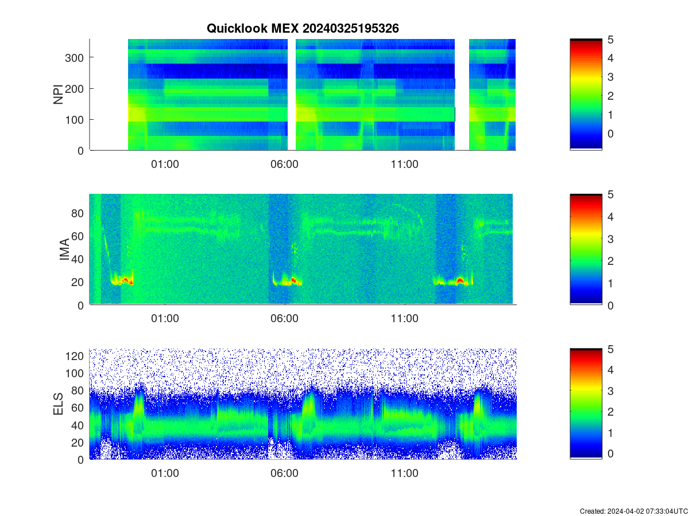
Task: Click the IMA axis label
Action: (65, 250)
